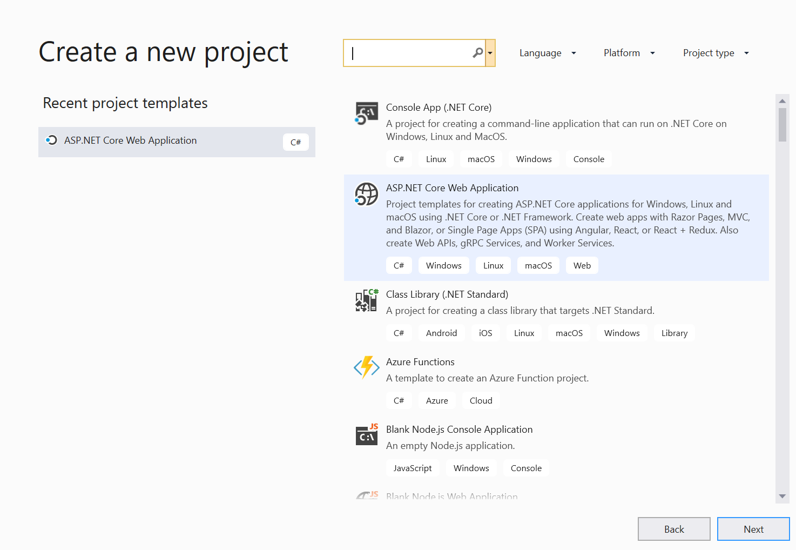
Task: Open the Platform dropdown
Action: 629,52
